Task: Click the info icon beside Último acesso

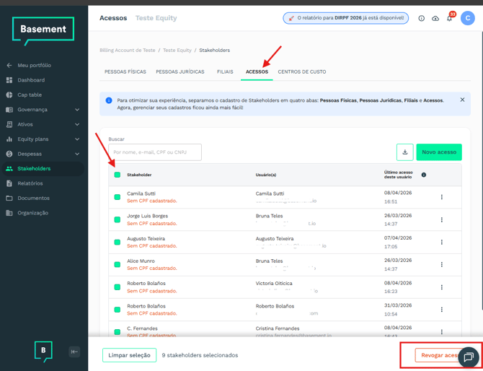Action: click(x=424, y=175)
